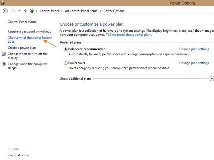
Task: Change plan settings for Balanced
Action: (x=194, y=49)
